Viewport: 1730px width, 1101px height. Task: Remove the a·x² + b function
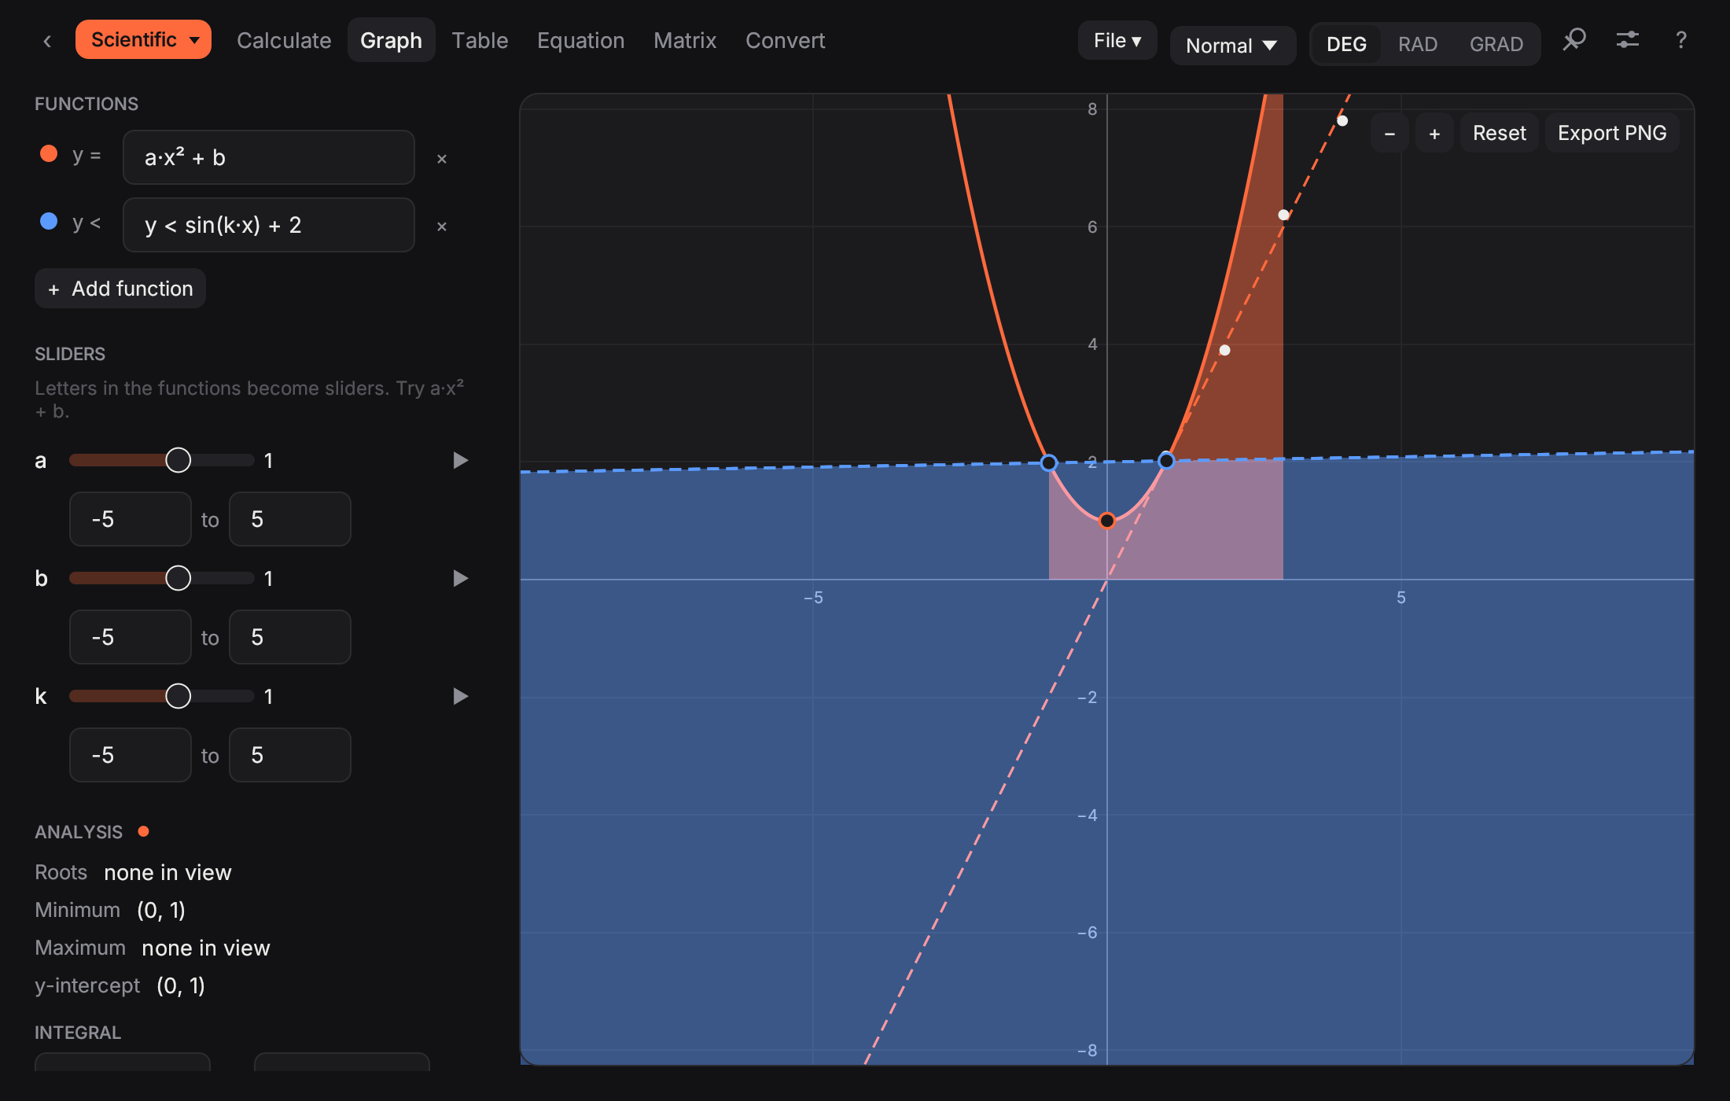[x=442, y=159]
